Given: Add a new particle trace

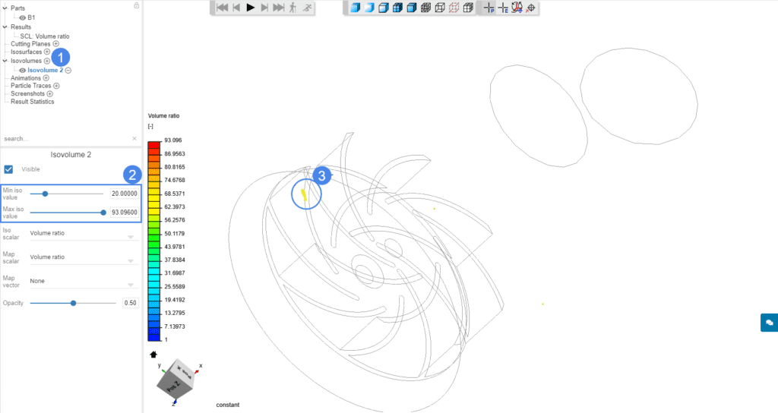Looking at the screenshot, I should coord(56,86).
